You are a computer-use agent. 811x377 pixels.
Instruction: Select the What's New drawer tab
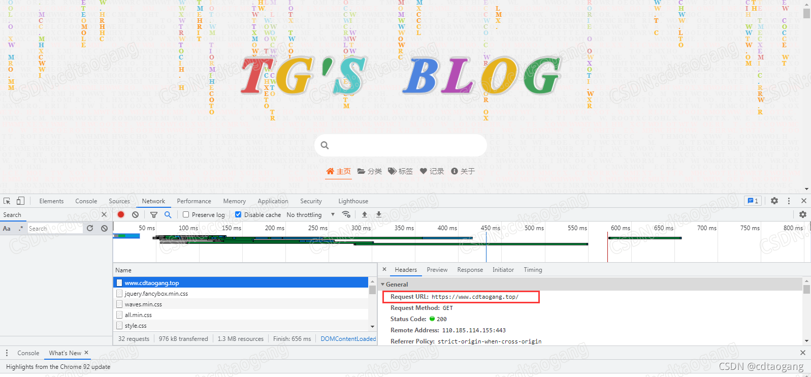pos(65,353)
